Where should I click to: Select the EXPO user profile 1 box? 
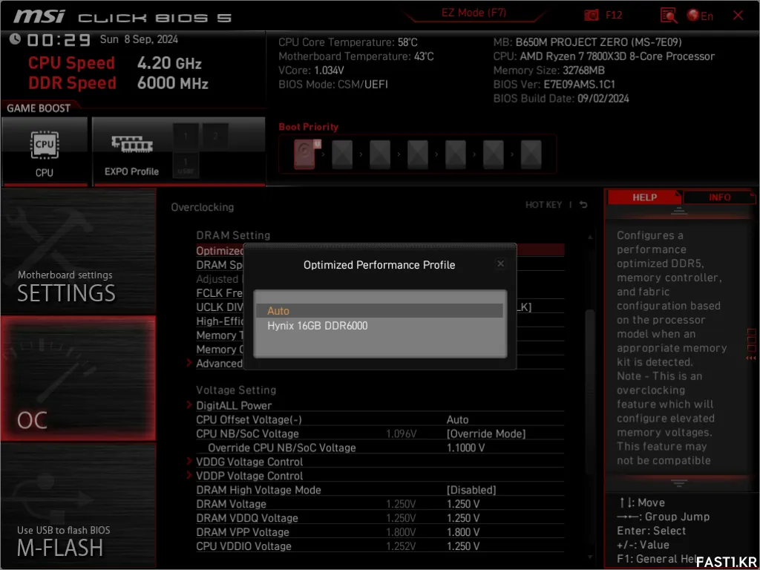coord(186,166)
